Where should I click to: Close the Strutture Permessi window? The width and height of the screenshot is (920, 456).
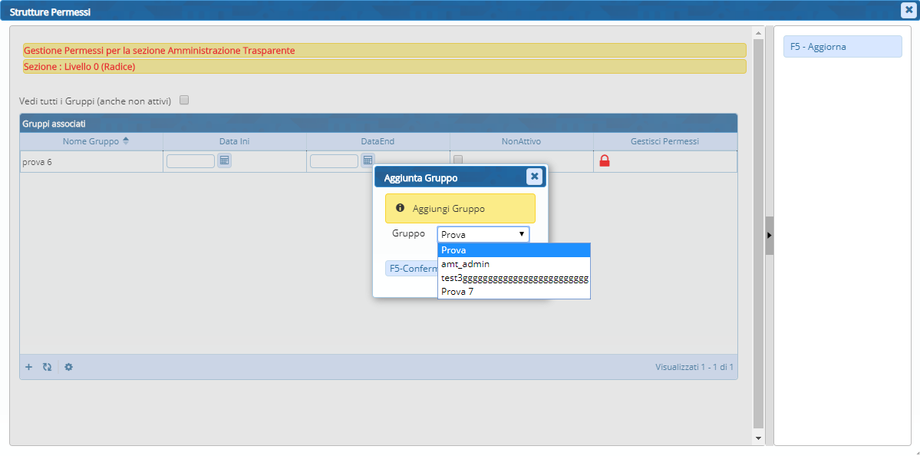click(906, 9)
